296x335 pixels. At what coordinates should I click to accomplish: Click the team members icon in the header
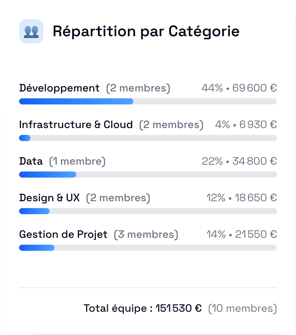(31, 31)
